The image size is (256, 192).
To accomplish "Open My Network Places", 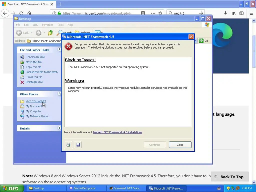I will [37, 116].
